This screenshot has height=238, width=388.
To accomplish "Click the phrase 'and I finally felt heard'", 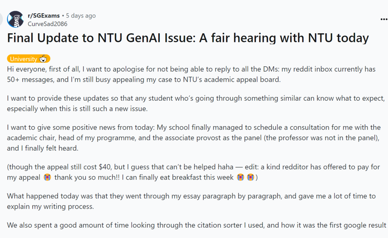I will [x=42, y=148].
